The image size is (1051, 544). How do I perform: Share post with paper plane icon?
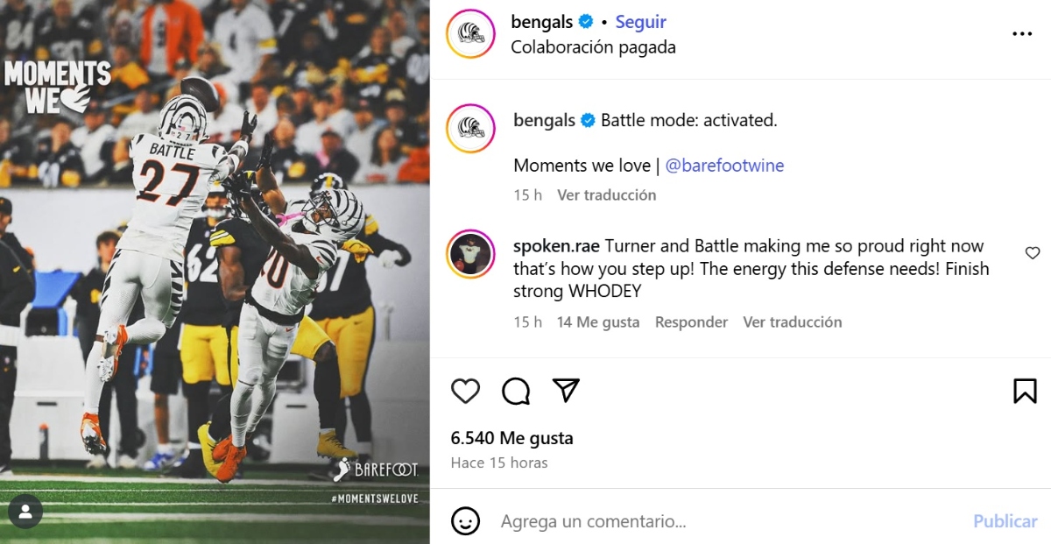(567, 390)
